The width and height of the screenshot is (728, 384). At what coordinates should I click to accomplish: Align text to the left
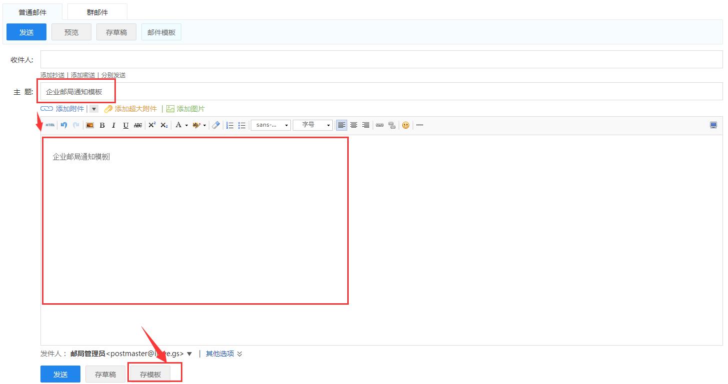click(342, 125)
